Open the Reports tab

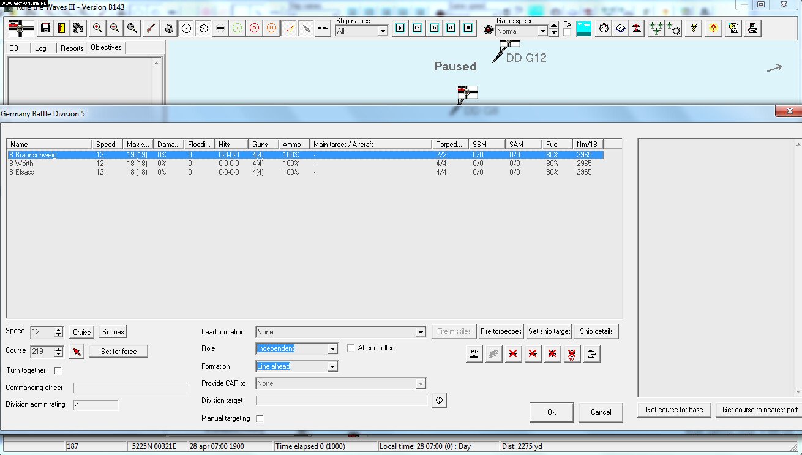(72, 48)
